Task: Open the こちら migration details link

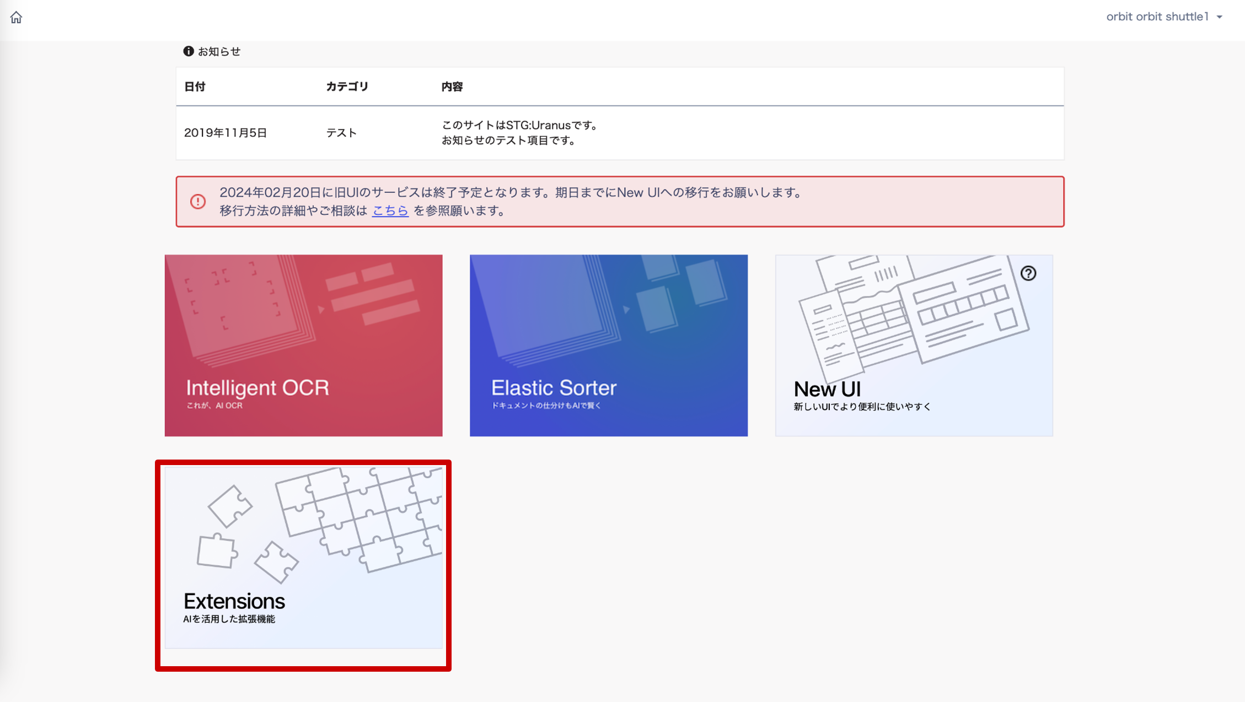Action: 389,210
